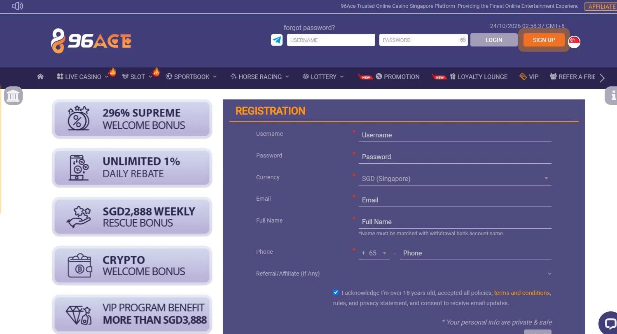Image resolution: width=617 pixels, height=334 pixels.
Task: Click the 96Ace logo
Action: coord(91,41)
